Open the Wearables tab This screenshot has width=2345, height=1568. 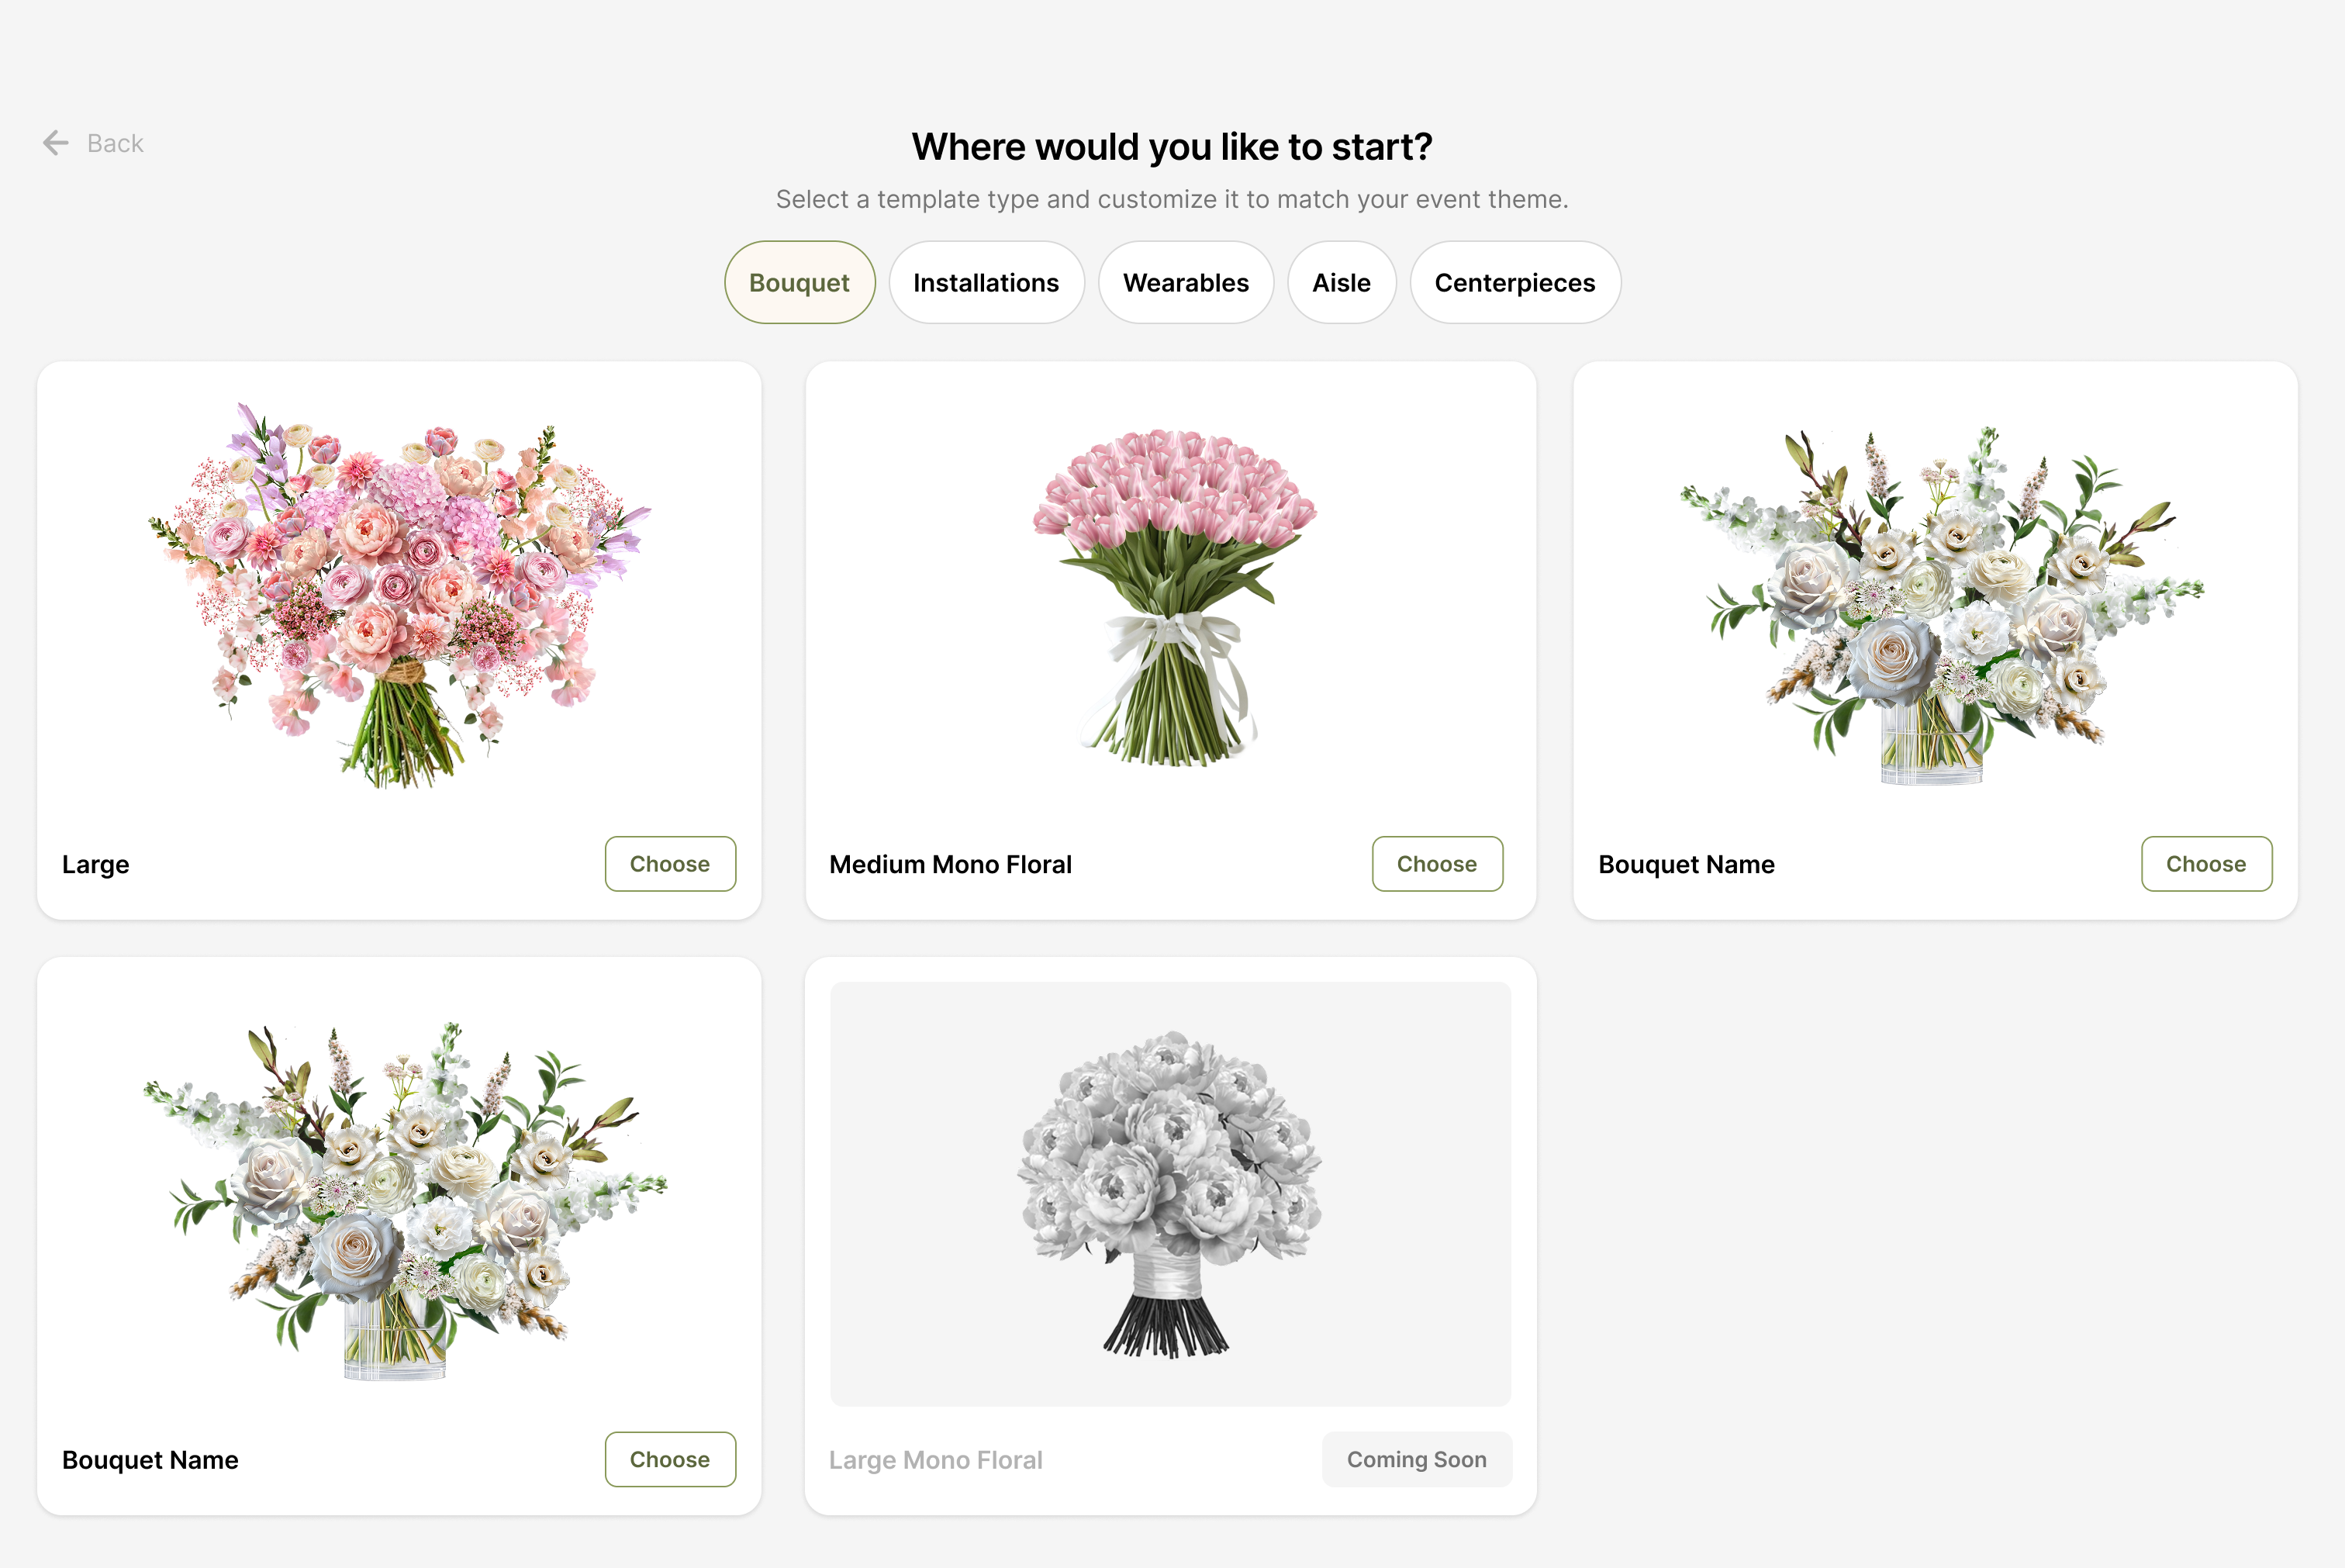pos(1186,282)
